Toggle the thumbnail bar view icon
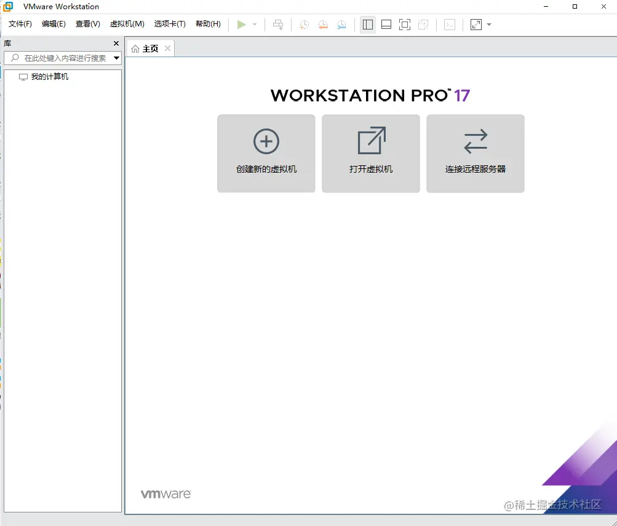This screenshot has width=617, height=526. coord(386,25)
